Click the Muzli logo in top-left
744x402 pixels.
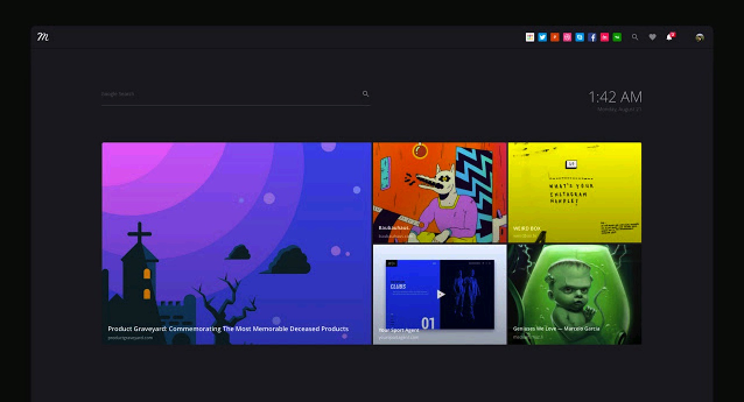coord(43,37)
